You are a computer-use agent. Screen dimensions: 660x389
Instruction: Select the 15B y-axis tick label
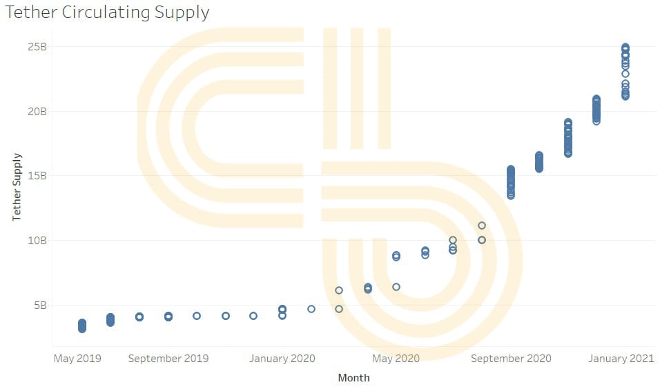pos(37,175)
